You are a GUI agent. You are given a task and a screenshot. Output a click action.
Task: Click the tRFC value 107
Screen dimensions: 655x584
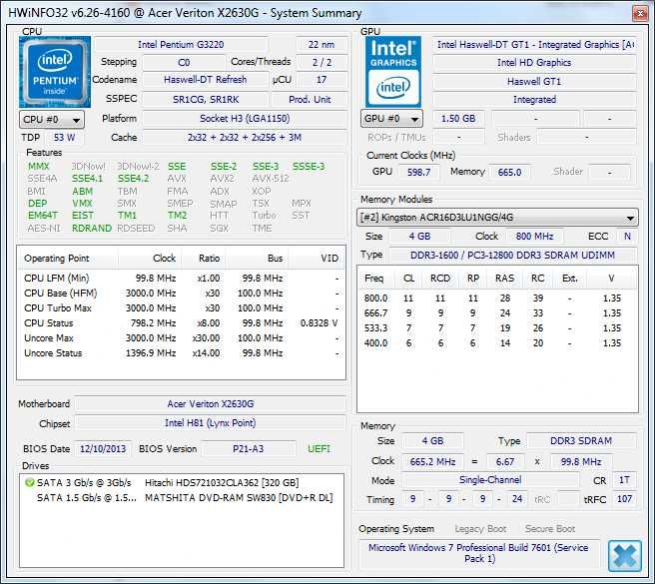[624, 499]
